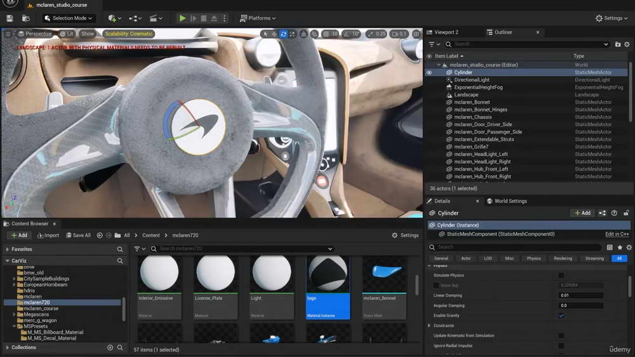Image resolution: width=635 pixels, height=357 pixels.
Task: Toggle the Details property matrix grid icon
Action: 610,247
